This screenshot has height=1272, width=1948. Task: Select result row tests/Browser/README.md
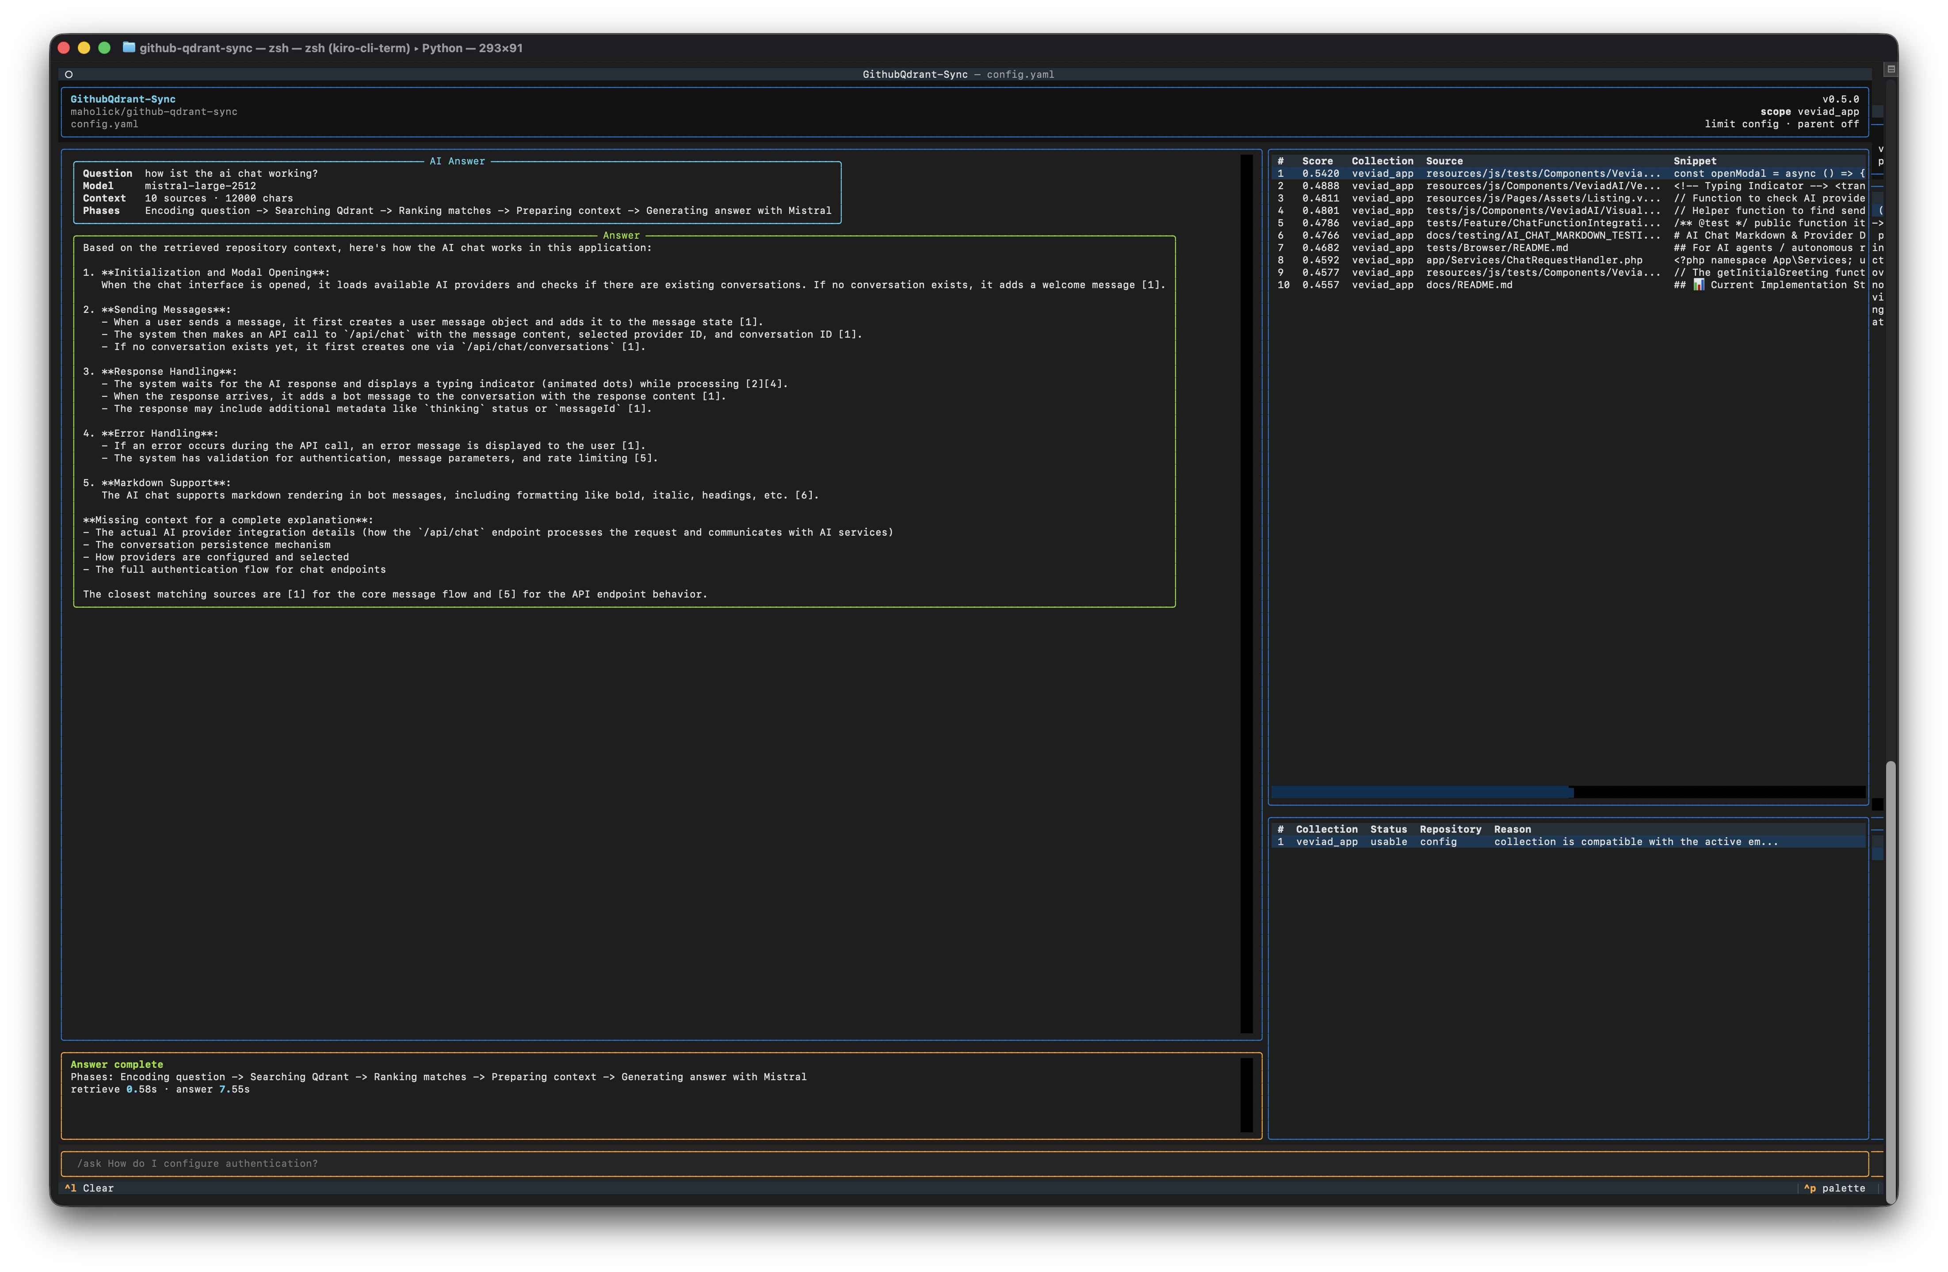coord(1569,248)
